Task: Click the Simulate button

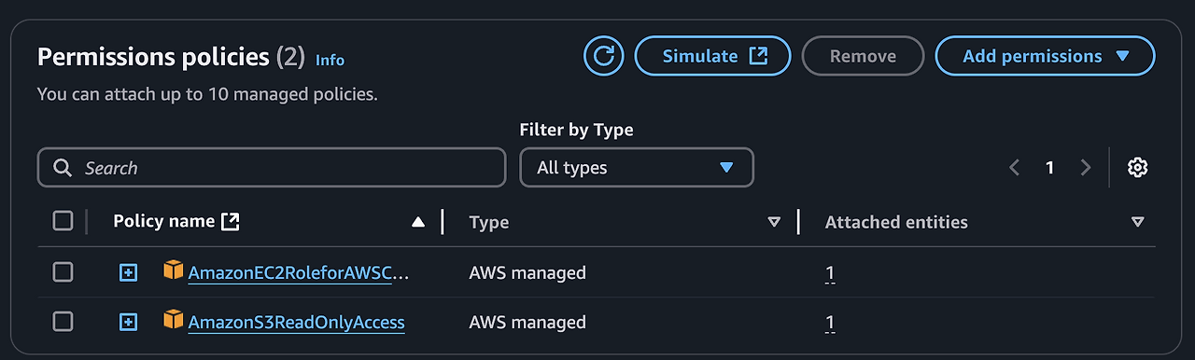Action: 712,56
